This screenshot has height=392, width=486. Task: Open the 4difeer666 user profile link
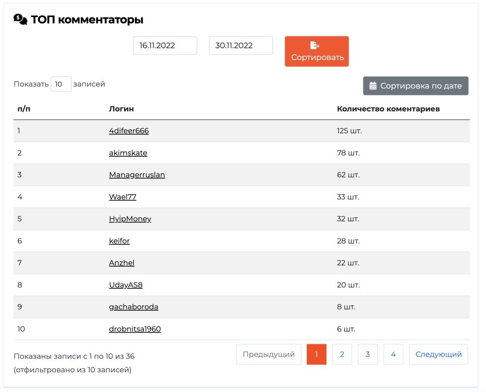pos(129,131)
